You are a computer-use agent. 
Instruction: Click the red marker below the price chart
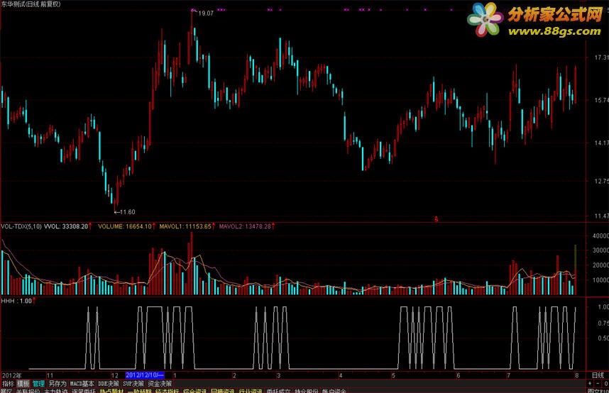click(x=436, y=219)
